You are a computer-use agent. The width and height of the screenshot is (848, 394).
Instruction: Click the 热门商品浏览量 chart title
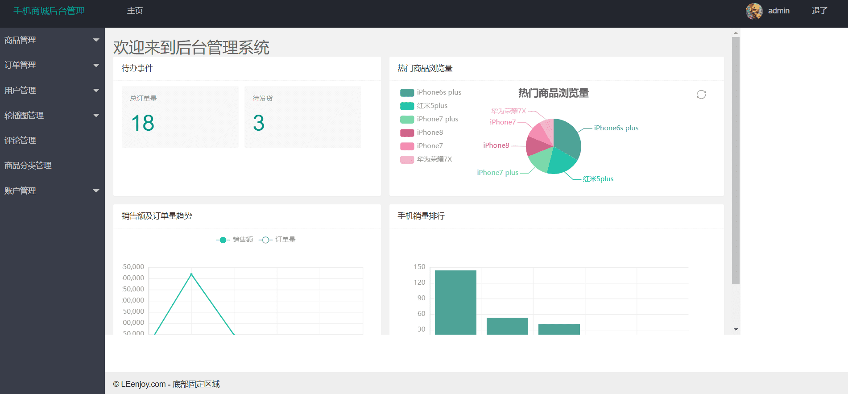point(554,93)
